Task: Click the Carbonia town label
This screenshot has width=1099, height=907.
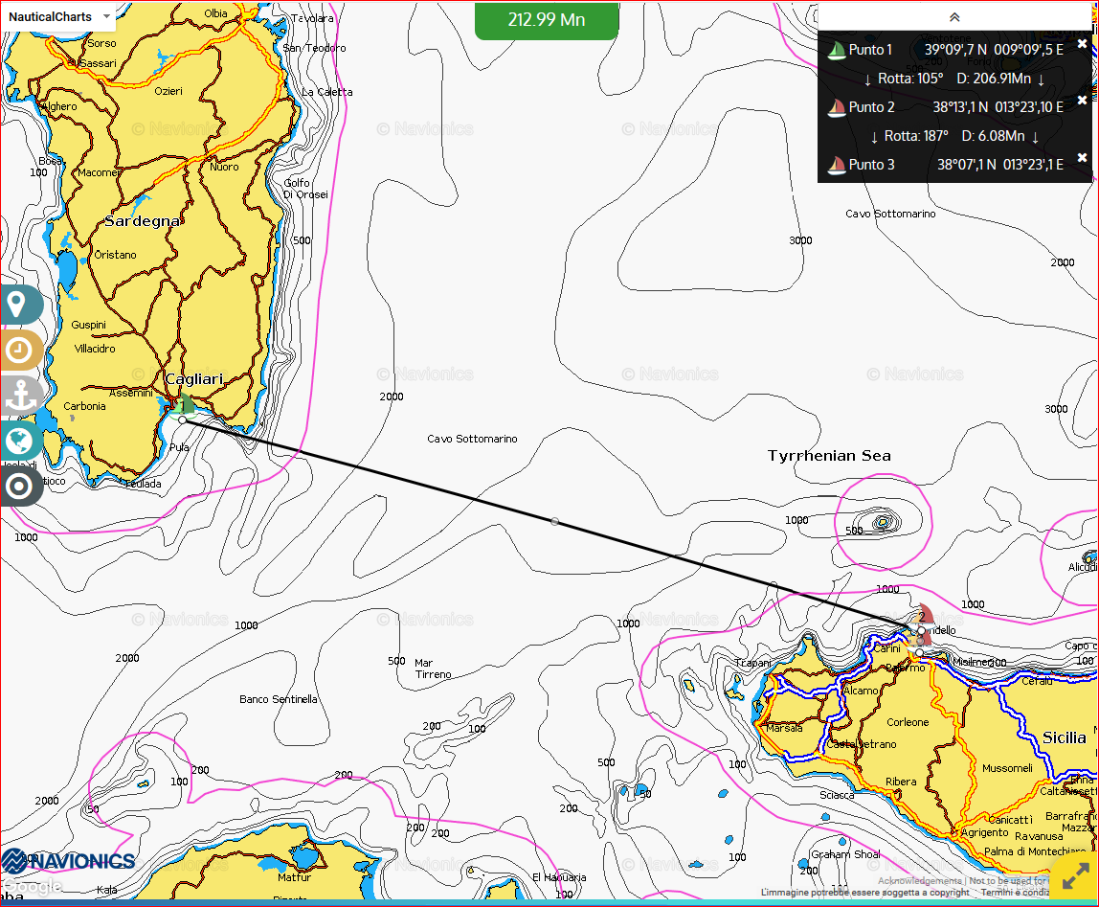Action: pos(85,406)
